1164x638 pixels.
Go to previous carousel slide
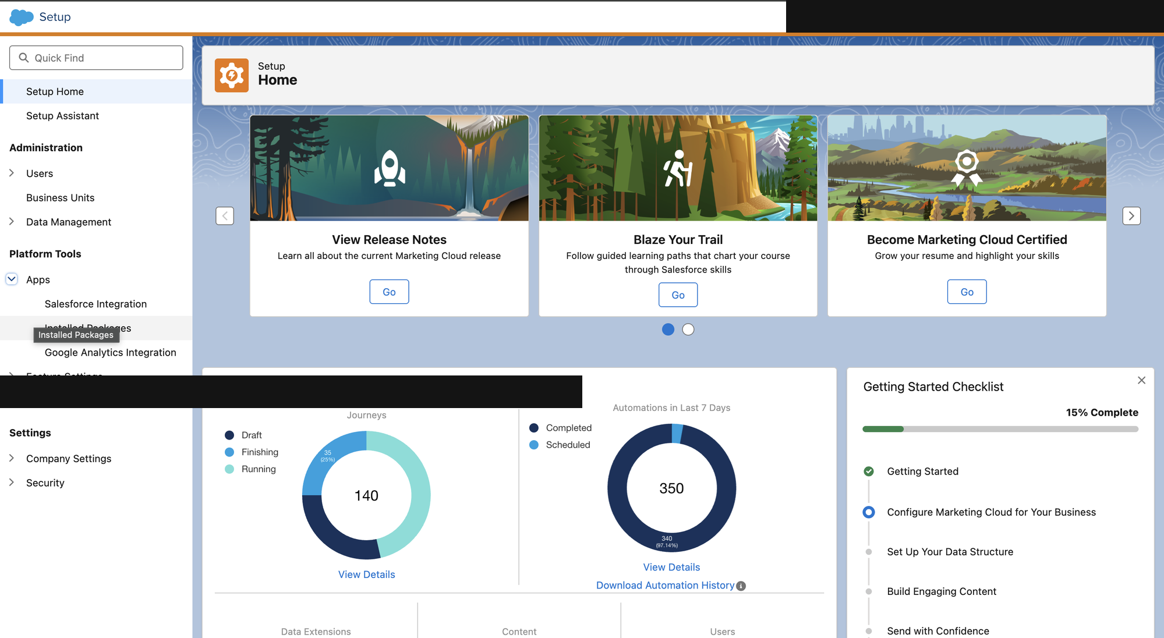tap(225, 216)
